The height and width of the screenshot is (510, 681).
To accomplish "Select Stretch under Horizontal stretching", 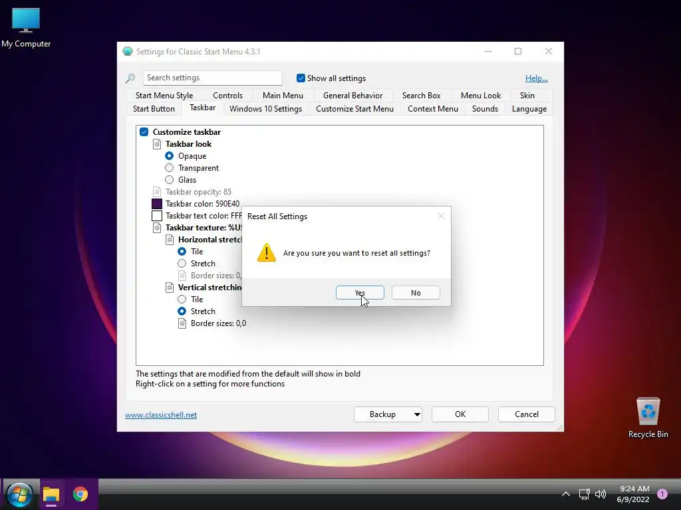I will tap(182, 263).
